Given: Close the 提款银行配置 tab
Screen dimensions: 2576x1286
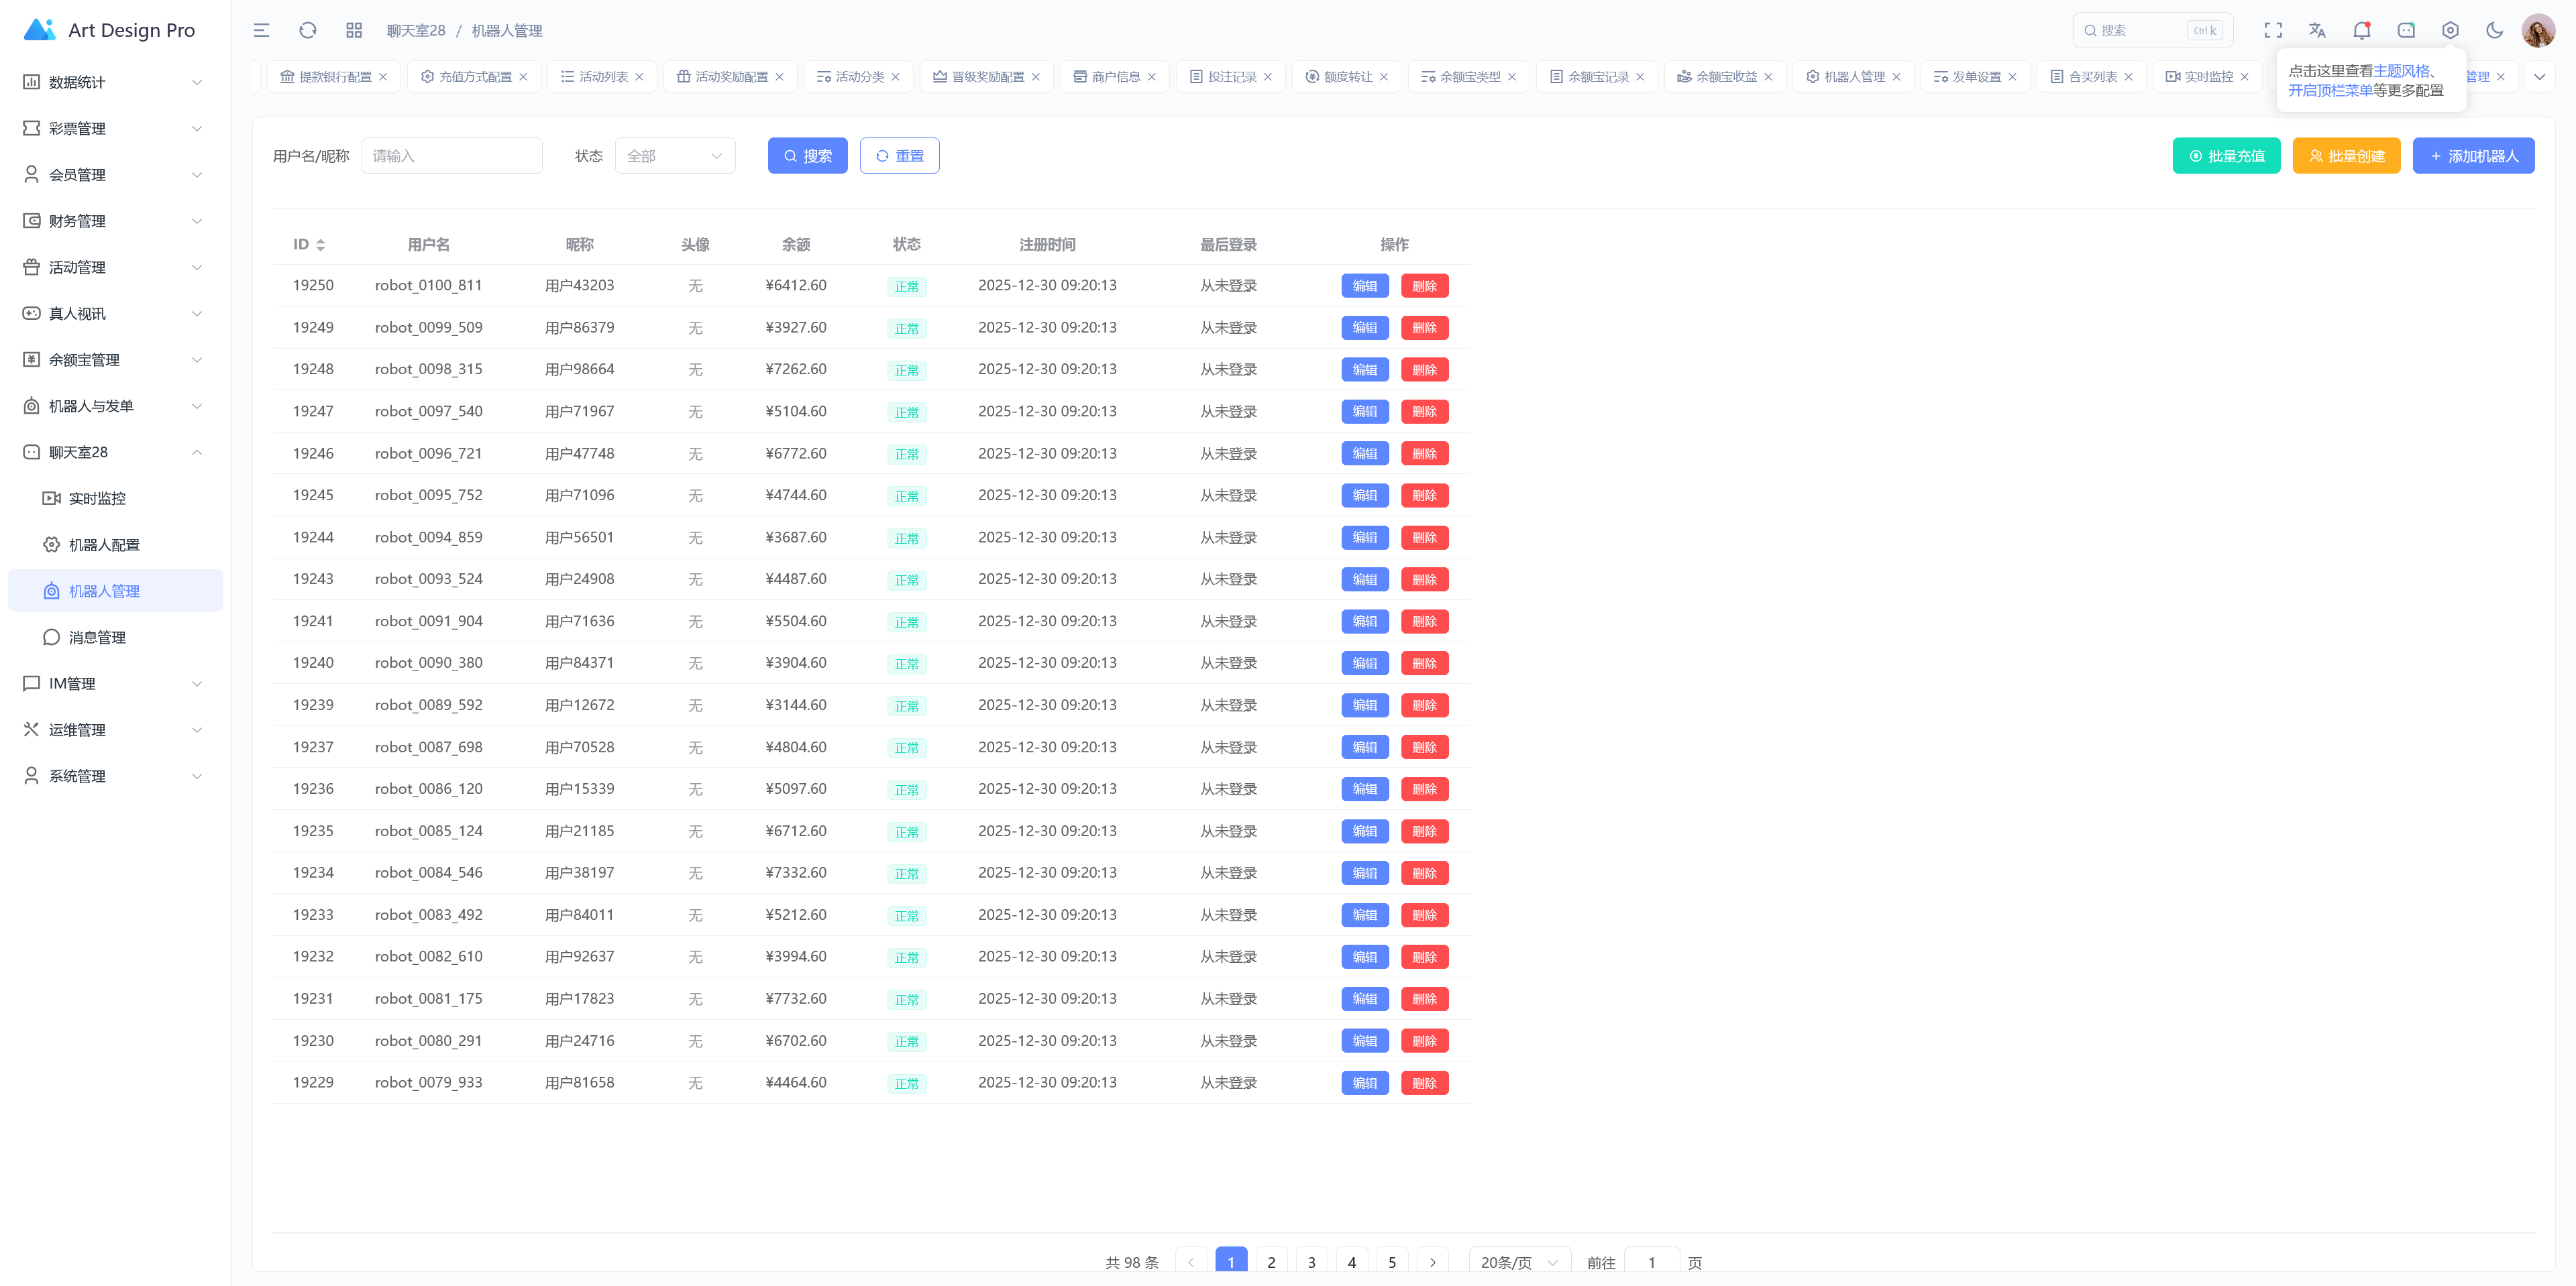Looking at the screenshot, I should click(383, 77).
